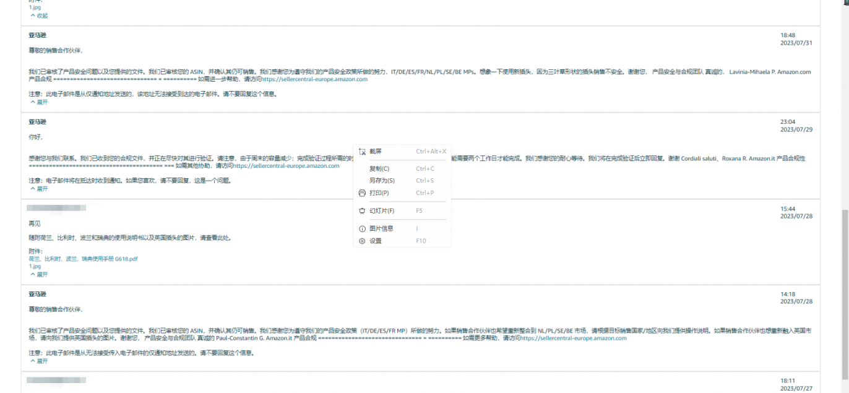Click the 18:11 timestamp

[788, 381]
